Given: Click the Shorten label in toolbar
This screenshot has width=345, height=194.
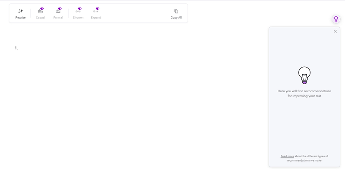Looking at the screenshot, I should point(78,18).
